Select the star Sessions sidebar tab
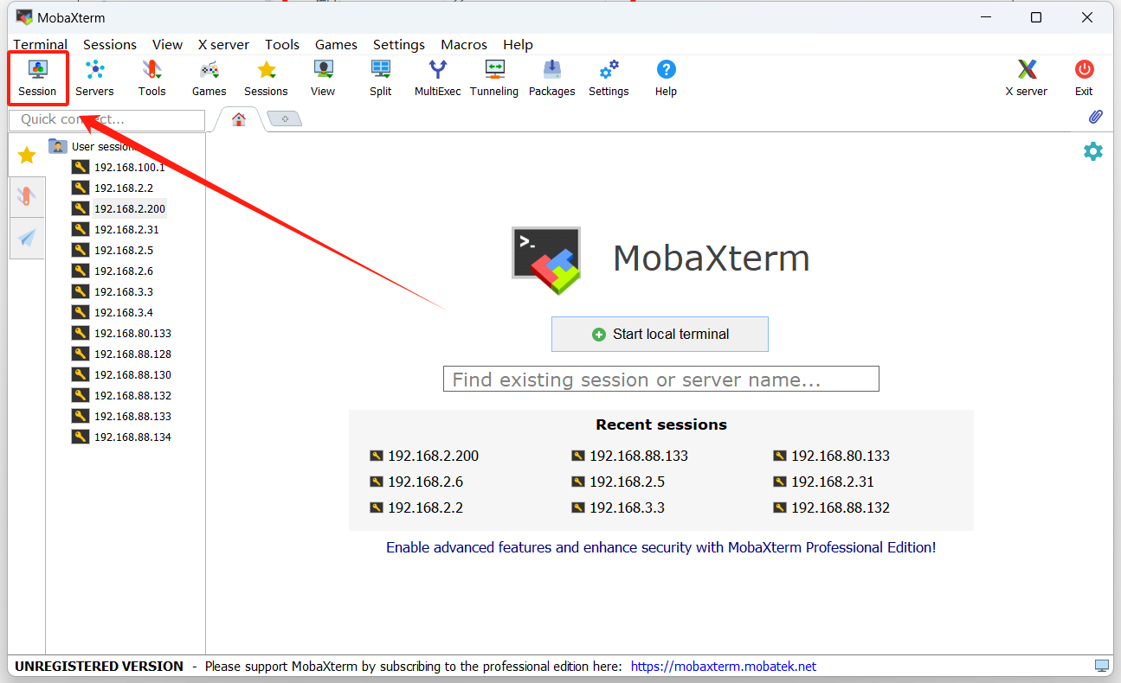Screen dimensions: 1121x683 tap(27, 156)
